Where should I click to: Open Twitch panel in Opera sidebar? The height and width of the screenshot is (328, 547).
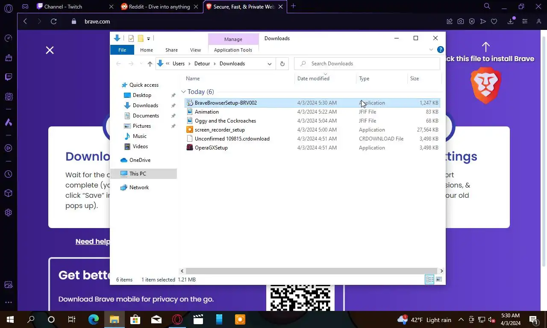point(9,77)
